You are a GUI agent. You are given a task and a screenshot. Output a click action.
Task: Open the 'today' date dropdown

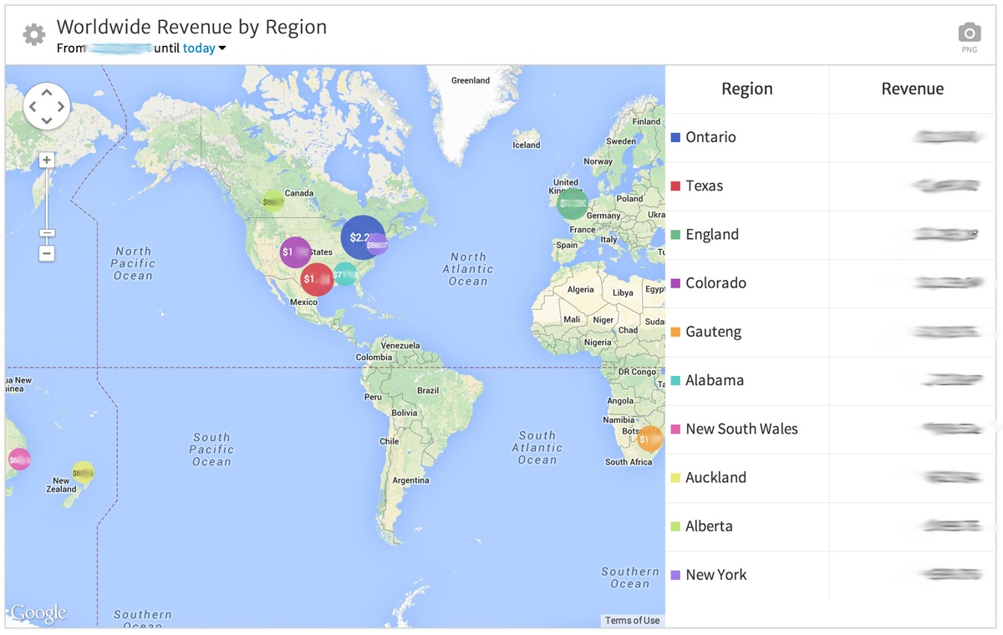pos(204,48)
